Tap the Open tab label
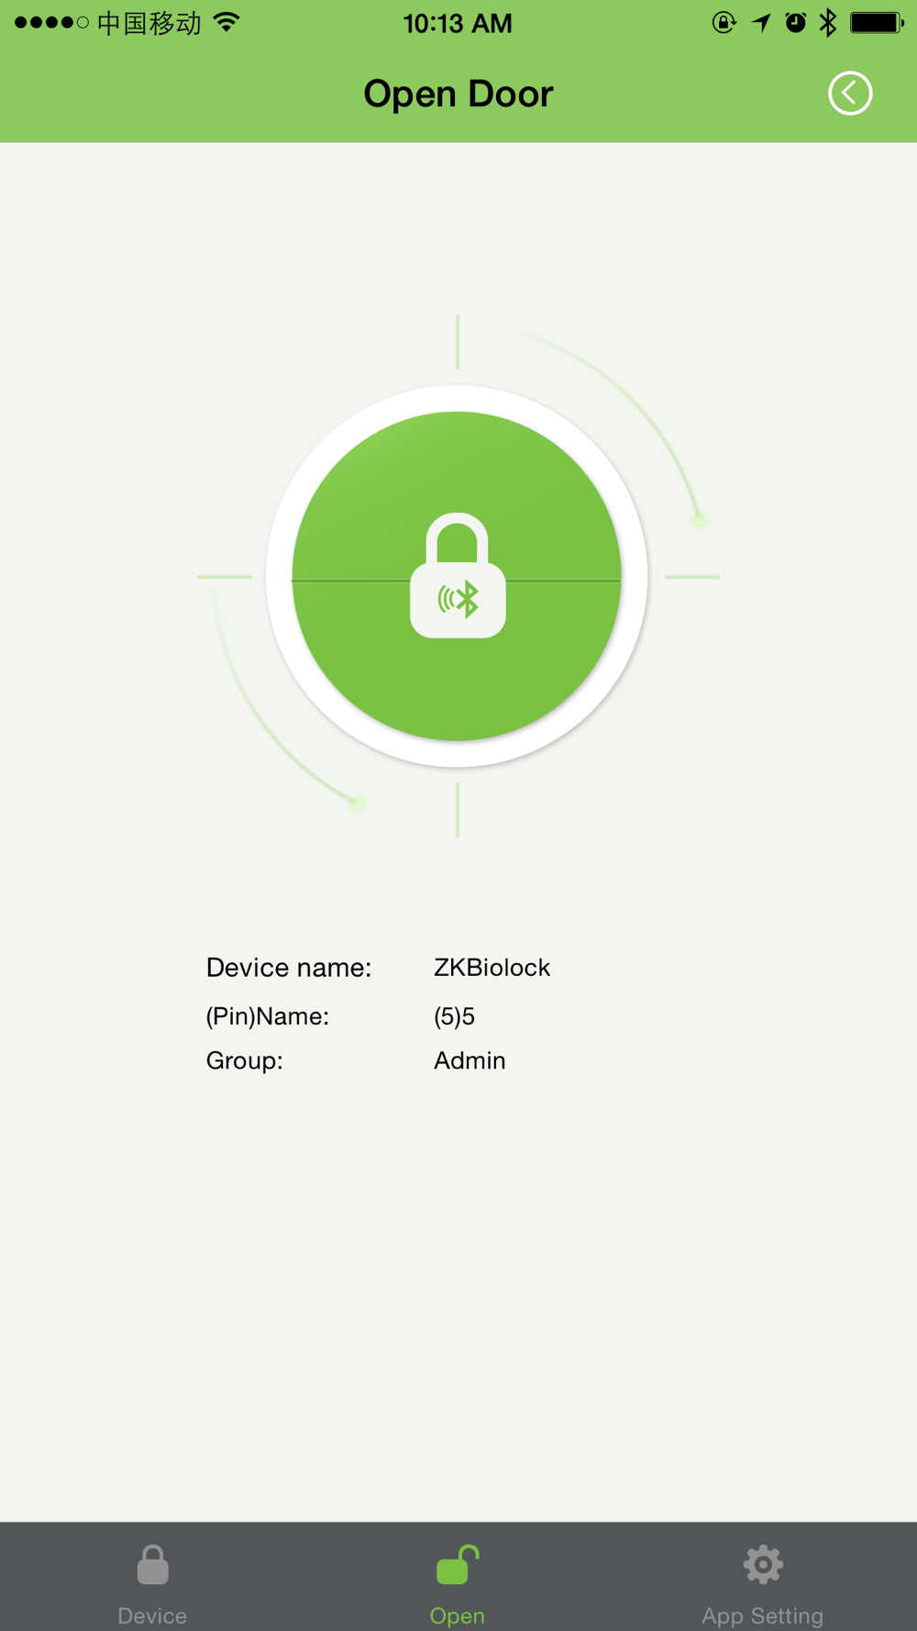This screenshot has width=917, height=1631. tap(458, 1615)
